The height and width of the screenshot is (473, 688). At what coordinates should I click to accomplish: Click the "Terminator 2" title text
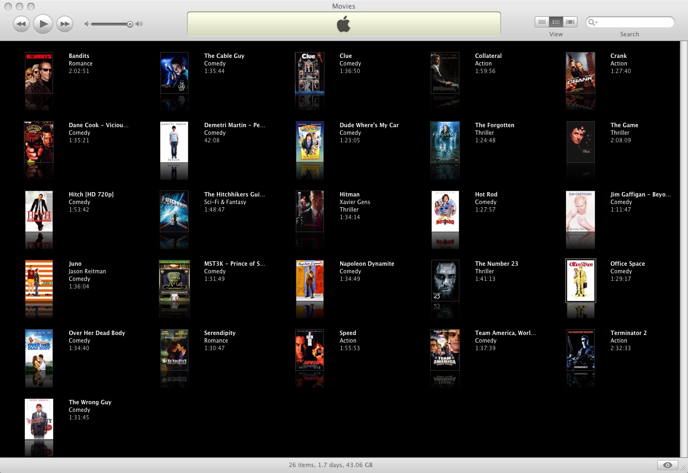pyautogui.click(x=628, y=333)
